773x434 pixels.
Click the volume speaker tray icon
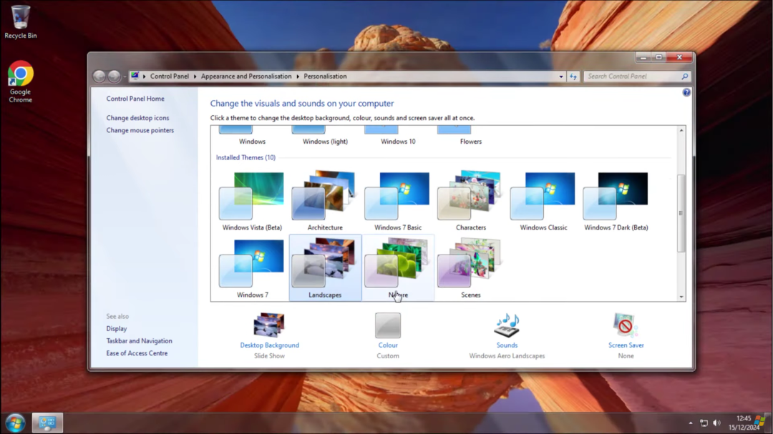click(x=716, y=423)
